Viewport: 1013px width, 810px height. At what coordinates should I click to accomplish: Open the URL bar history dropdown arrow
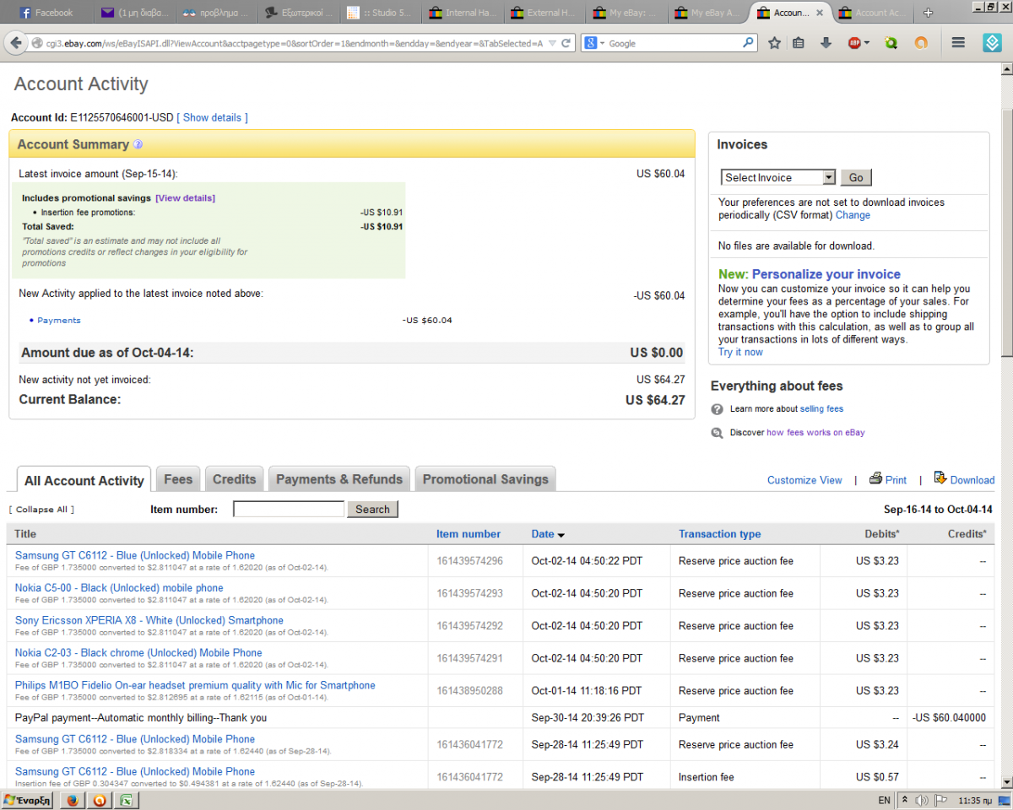pos(551,43)
